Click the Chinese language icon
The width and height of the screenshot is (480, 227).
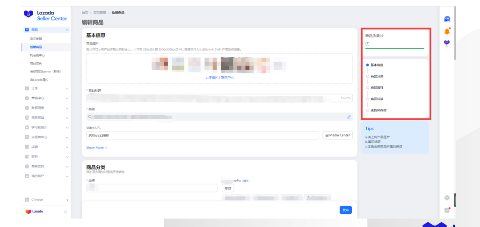point(27,200)
